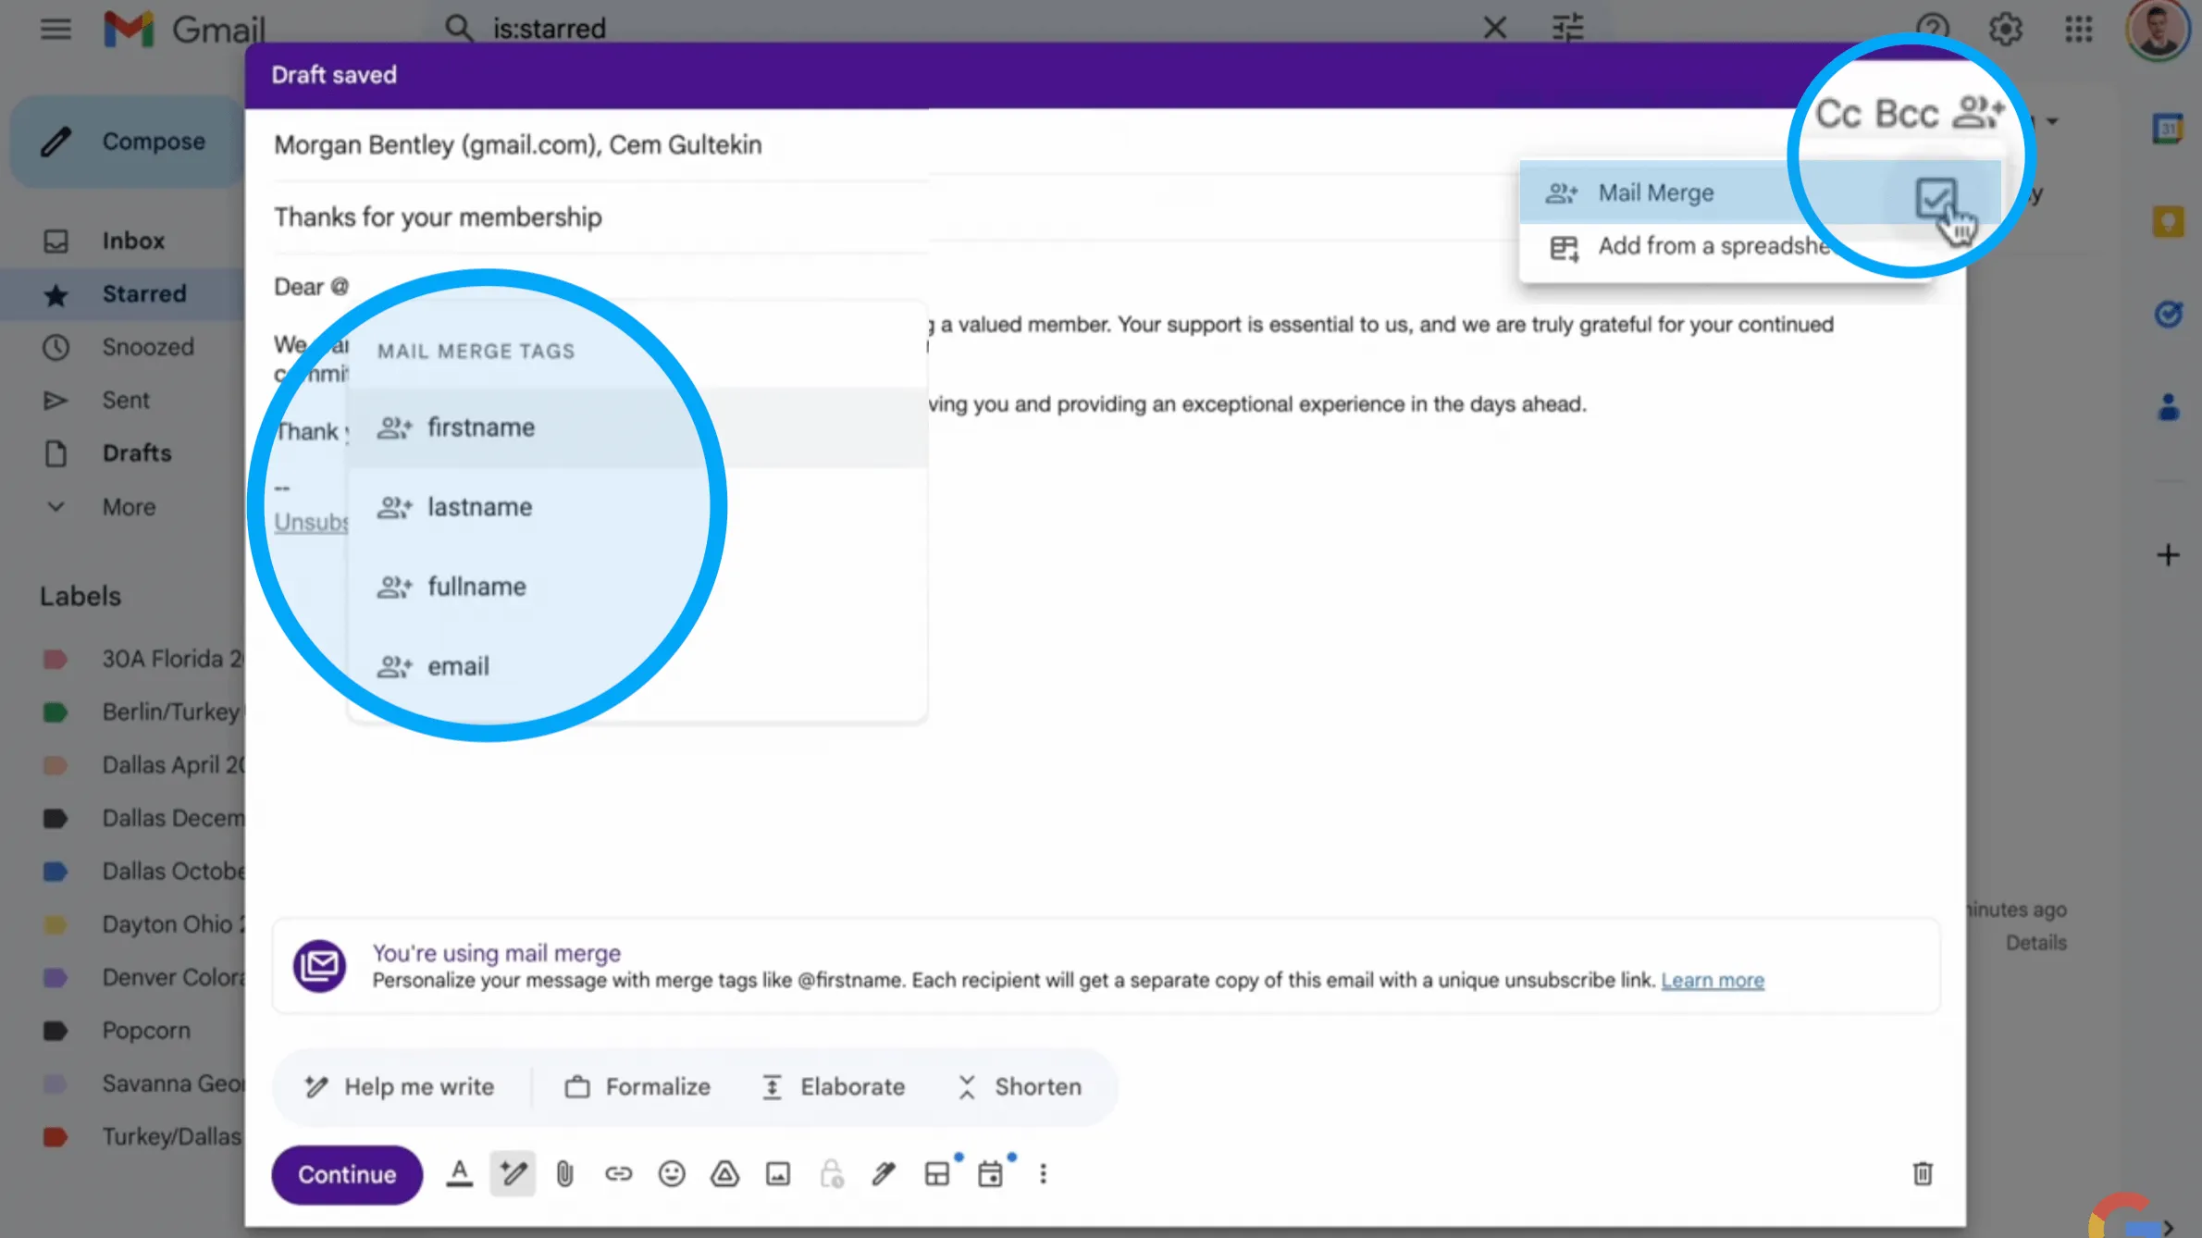2202x1238 pixels.
Task: Click in the is:starred search field
Action: [551, 28]
